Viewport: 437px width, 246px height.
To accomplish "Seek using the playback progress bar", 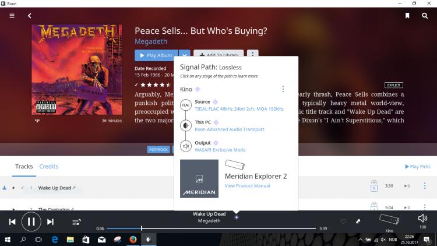I will (x=212, y=229).
